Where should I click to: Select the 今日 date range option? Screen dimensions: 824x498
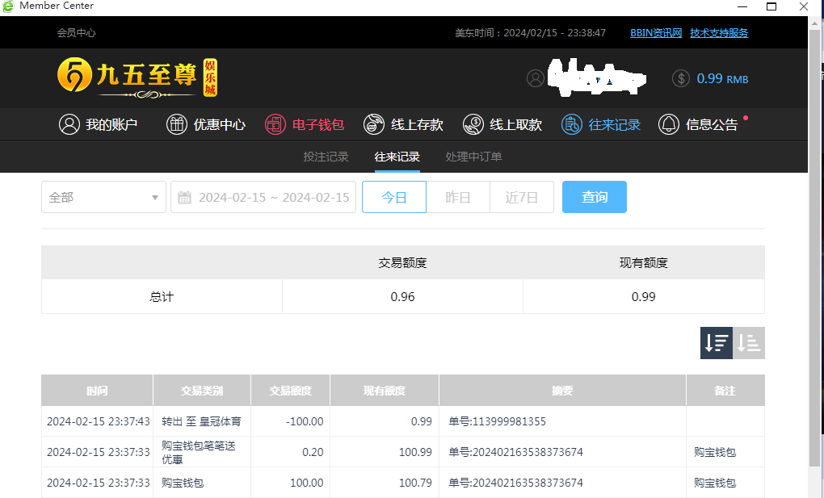pyautogui.click(x=394, y=197)
